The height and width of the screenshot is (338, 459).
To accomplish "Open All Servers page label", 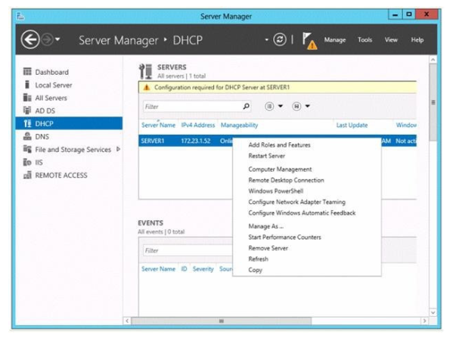I will pos(51,98).
